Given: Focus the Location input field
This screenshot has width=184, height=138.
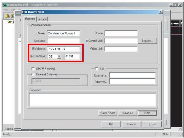Looking at the screenshot, I should pos(64,41).
